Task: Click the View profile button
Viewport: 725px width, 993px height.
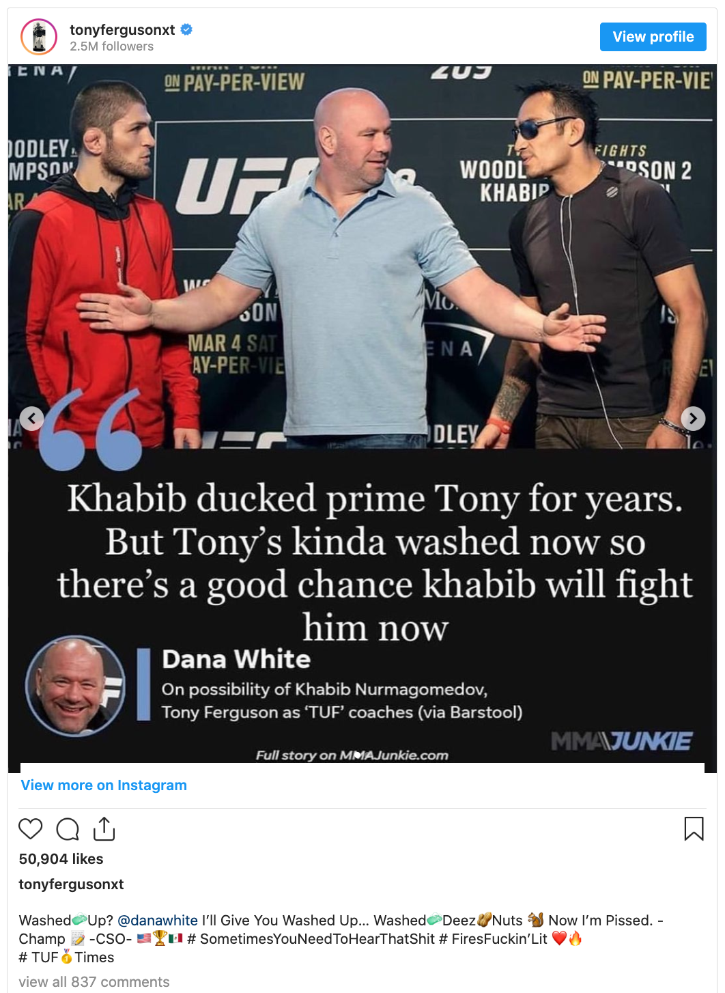Action: coord(653,37)
